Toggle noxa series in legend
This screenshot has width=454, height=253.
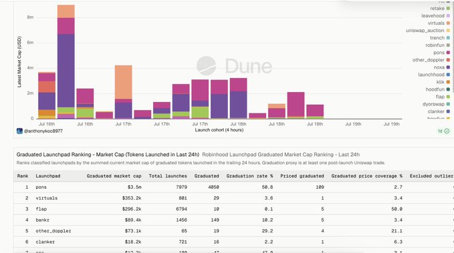441,67
